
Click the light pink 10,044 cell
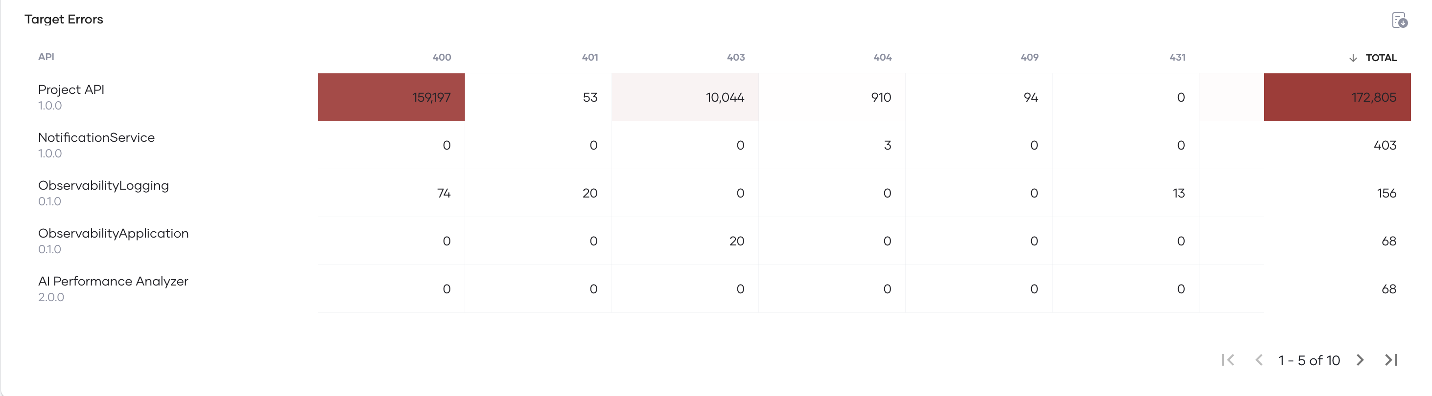(x=685, y=97)
